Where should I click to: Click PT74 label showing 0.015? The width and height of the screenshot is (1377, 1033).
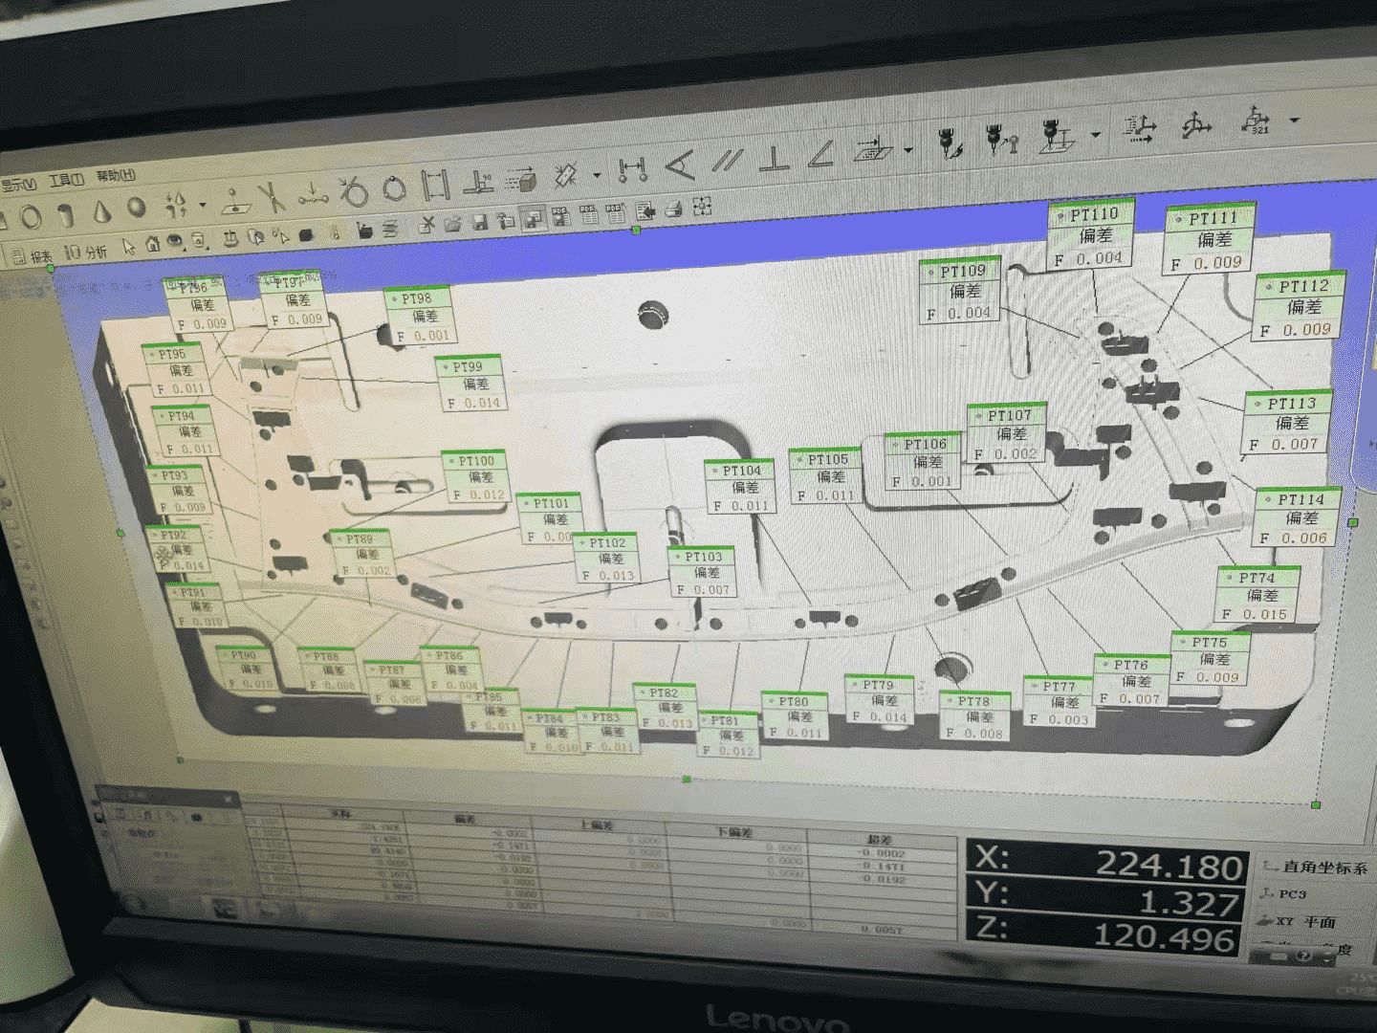pyautogui.click(x=1258, y=596)
